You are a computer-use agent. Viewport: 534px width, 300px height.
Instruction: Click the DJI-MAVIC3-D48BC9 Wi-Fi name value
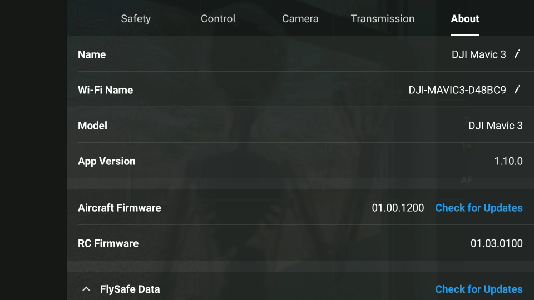point(457,90)
